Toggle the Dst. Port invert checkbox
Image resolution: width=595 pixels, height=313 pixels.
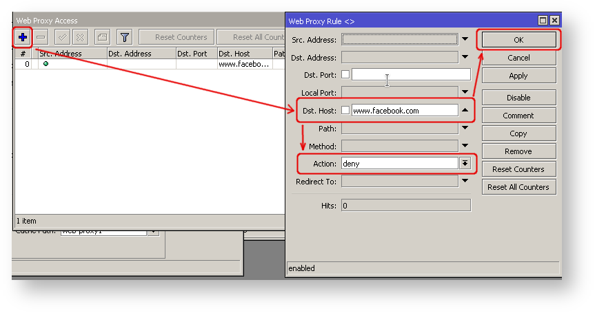point(345,74)
